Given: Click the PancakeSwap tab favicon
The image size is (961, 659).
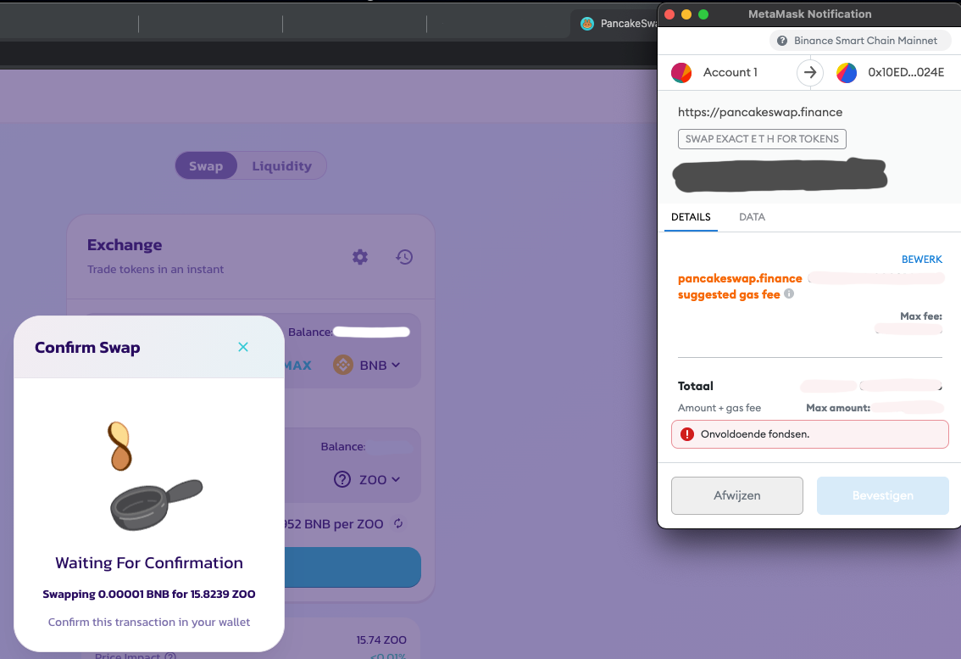Looking at the screenshot, I should (x=587, y=23).
